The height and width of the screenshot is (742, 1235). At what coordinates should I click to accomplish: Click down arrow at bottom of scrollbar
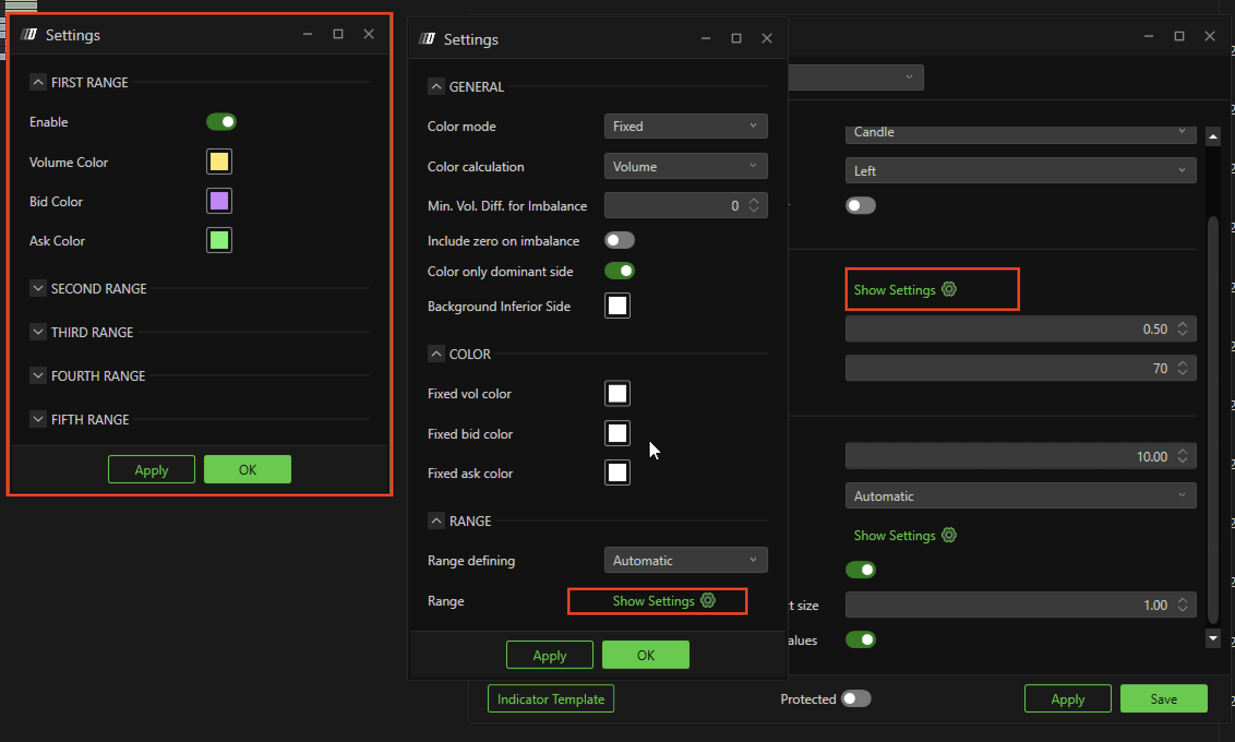[1213, 638]
